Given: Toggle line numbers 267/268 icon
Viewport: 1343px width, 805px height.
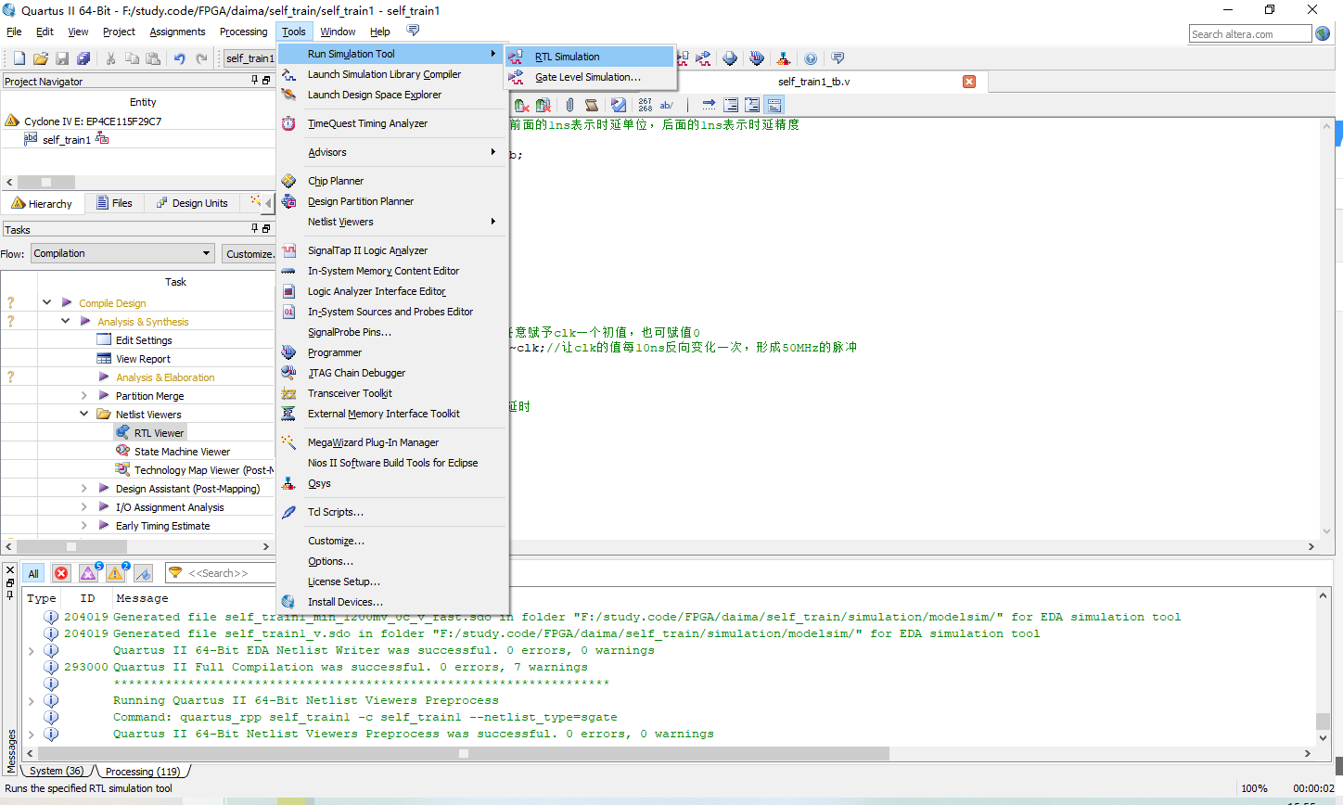Looking at the screenshot, I should [646, 105].
